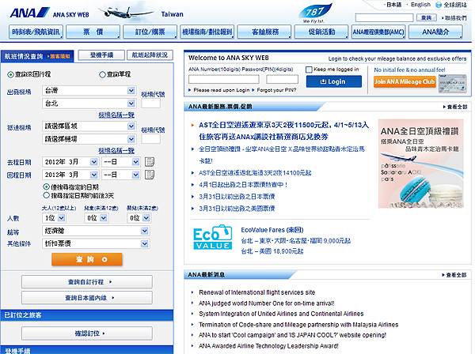
Task: Click the blue Login button
Action: (334, 81)
